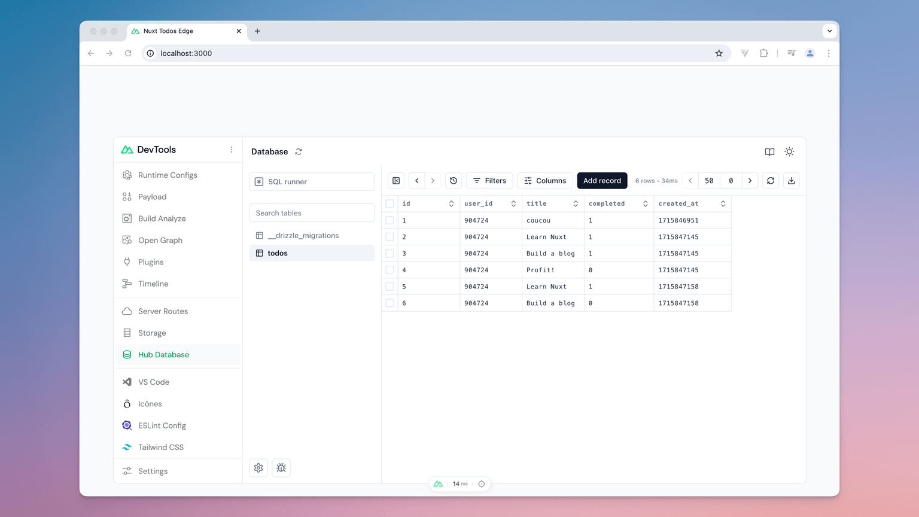Check the select-all rows header checkbox
Image resolution: width=919 pixels, height=517 pixels.
tap(390, 204)
